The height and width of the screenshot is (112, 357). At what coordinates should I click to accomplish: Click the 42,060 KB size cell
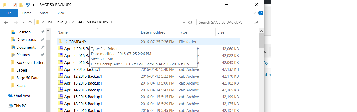[230, 49]
